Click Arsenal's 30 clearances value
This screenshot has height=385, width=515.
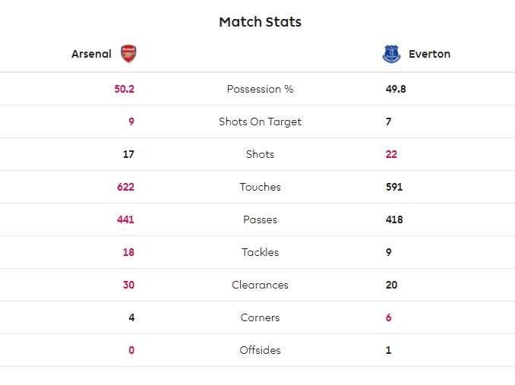[x=128, y=285]
